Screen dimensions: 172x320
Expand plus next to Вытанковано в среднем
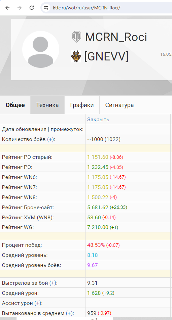[69, 313]
